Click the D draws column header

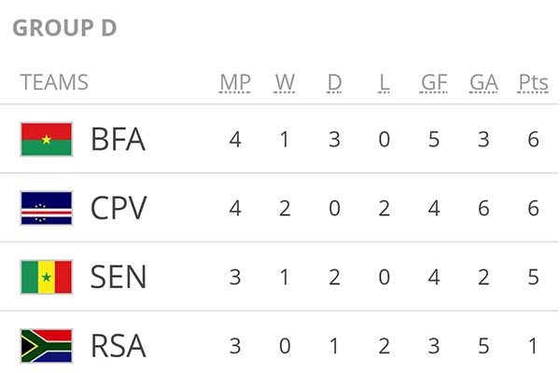(334, 82)
